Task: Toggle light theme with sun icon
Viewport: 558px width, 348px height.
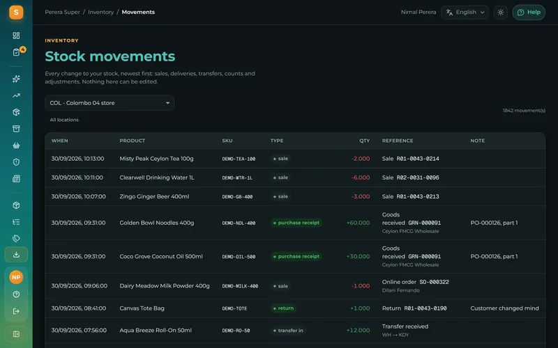Action: pyautogui.click(x=500, y=13)
